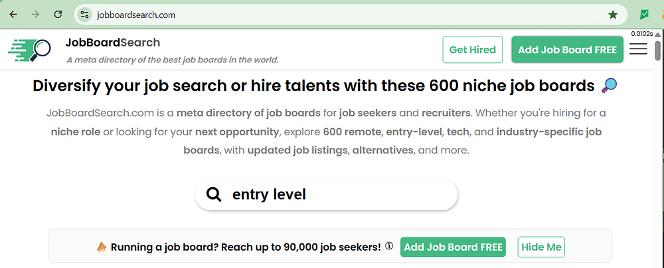This screenshot has width=664, height=268.
Task: Bookmark this page with the star icon
Action: pos(613,14)
